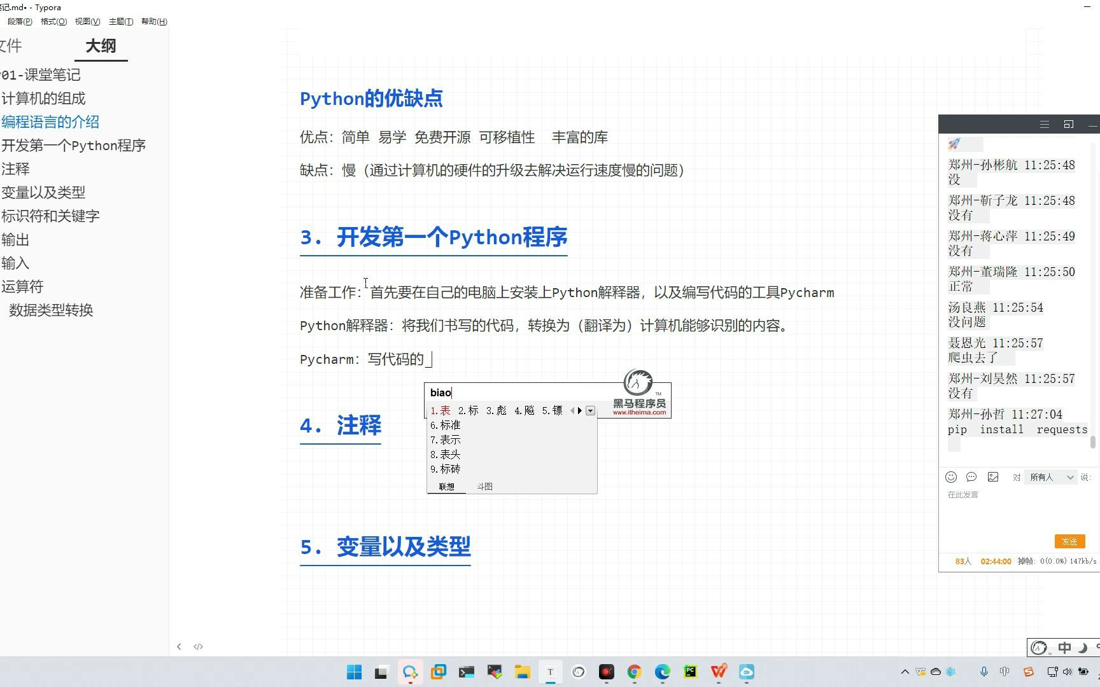
Task: Click the Snipaste icon in the system tray
Action: [1029, 672]
